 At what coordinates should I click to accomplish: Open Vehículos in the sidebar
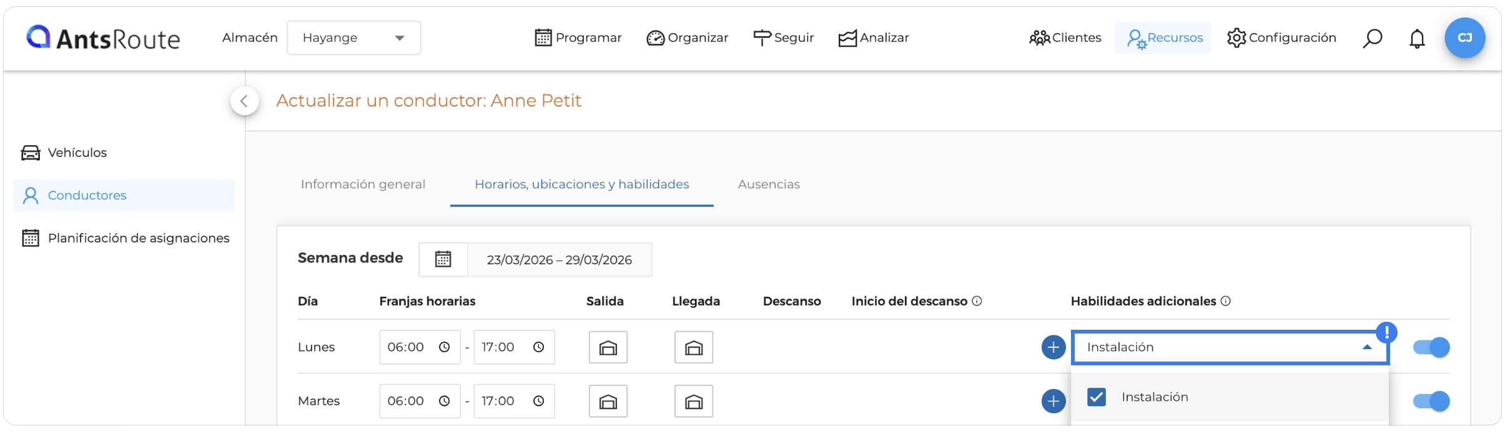coord(64,153)
